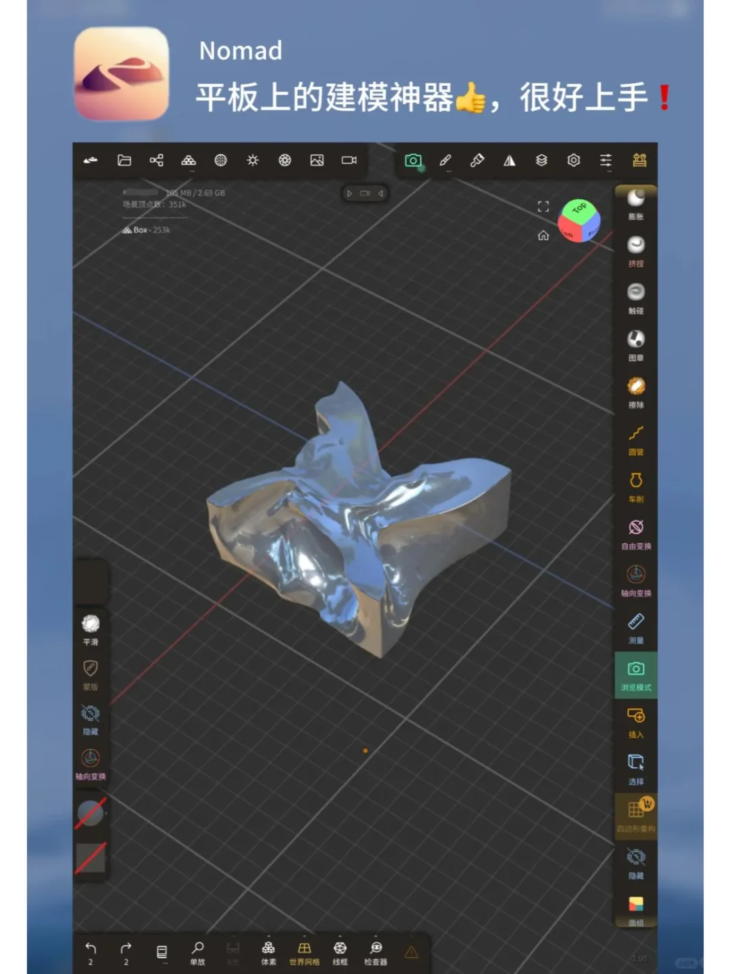Viewport: 730px width, 974px height.
Task: Tap the warning triangle icon
Action: click(411, 952)
